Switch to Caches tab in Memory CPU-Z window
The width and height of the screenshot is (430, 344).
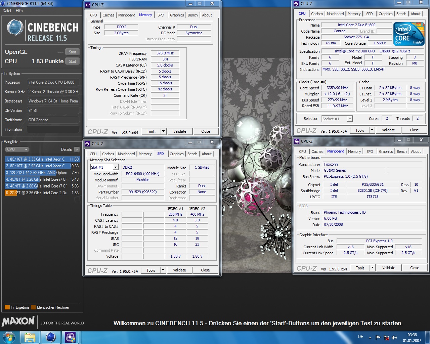point(108,15)
